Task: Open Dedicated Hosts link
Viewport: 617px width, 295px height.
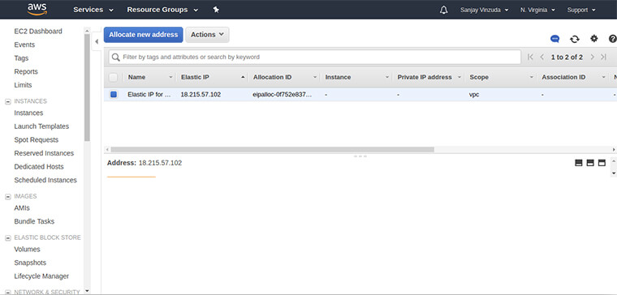Action: pyautogui.click(x=39, y=167)
